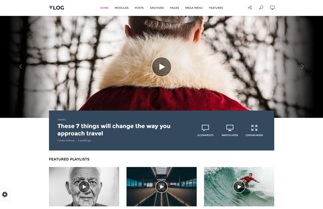The height and width of the screenshot is (209, 323).
Task: Open the Archives menu
Action: tap(157, 8)
